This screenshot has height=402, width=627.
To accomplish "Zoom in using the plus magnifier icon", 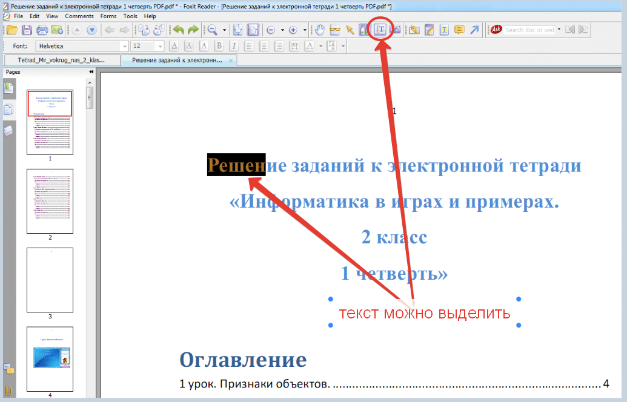I will click(293, 29).
